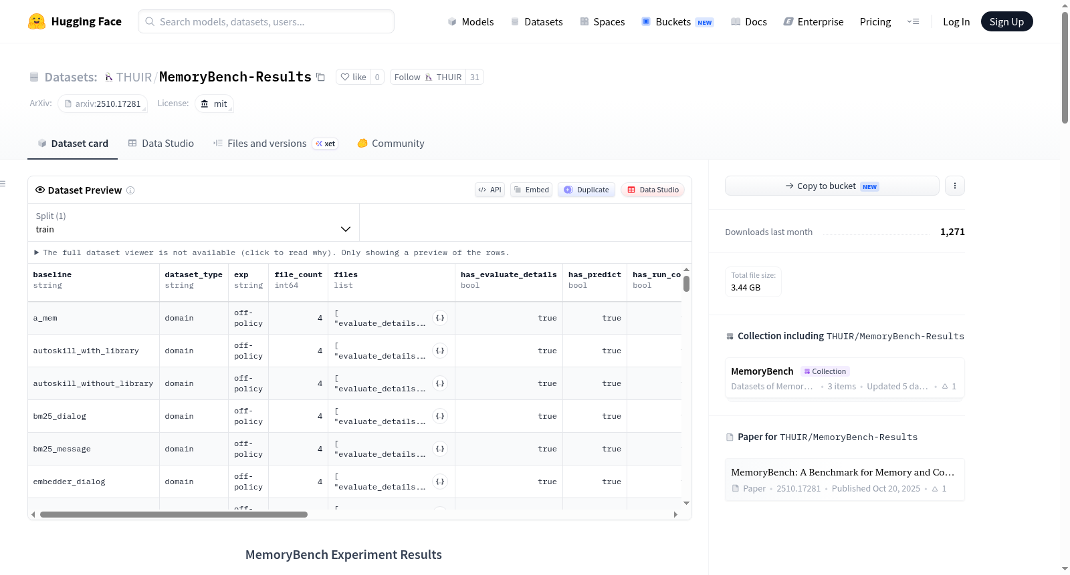Open the MemoryBench paper card
Image resolution: width=1070 pixels, height=575 pixels.
click(x=845, y=480)
